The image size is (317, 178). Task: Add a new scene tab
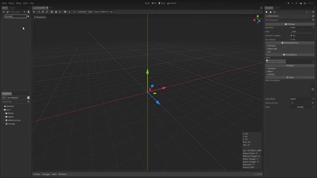pyautogui.click(x=51, y=8)
